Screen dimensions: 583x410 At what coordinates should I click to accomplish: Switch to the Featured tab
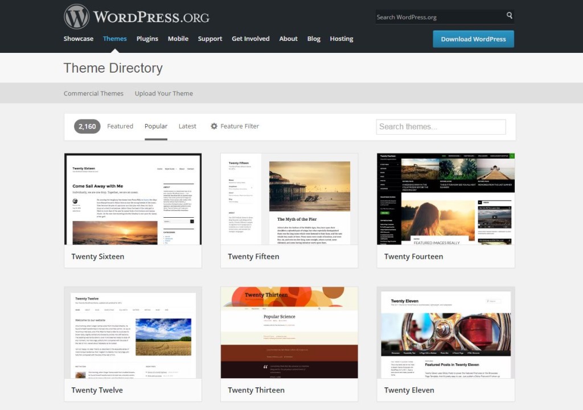pos(120,126)
